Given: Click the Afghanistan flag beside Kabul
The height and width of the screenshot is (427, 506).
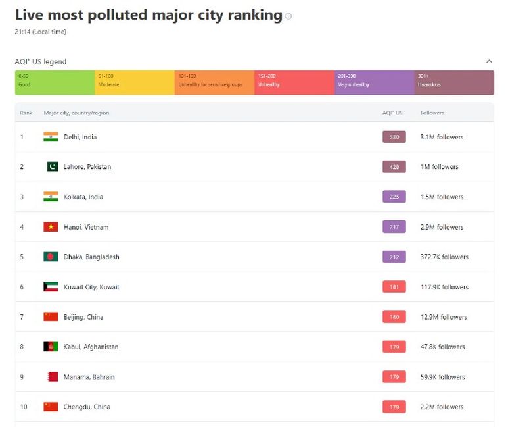Looking at the screenshot, I should coord(51,347).
